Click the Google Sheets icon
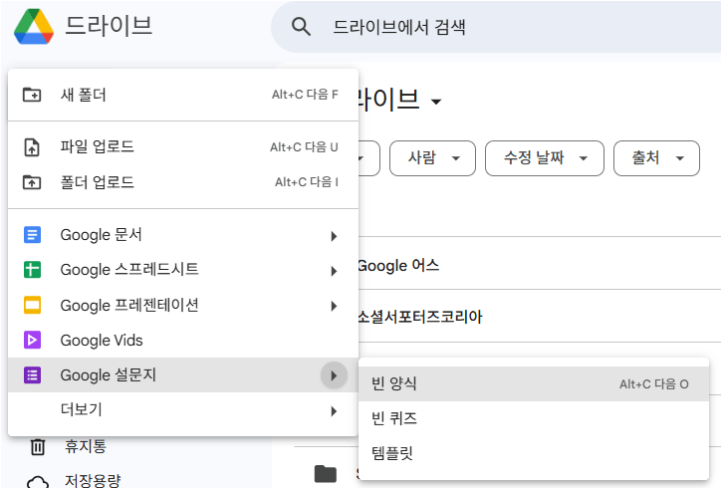Screen dimensions: 722x489 [32, 270]
